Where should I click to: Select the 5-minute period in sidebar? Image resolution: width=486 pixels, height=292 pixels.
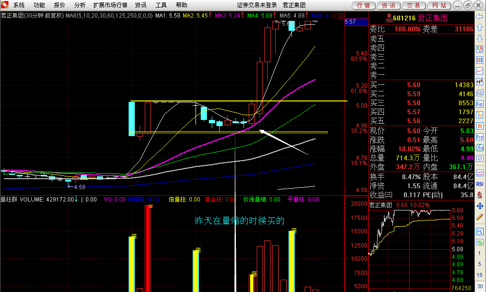pyautogui.click(x=479, y=264)
